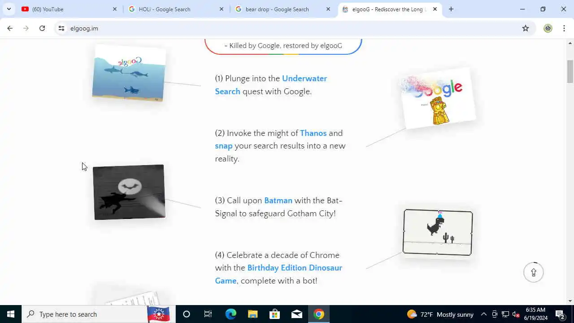This screenshot has height=323, width=574.
Task: Launch Microsoft Edge from taskbar
Action: coord(230,314)
